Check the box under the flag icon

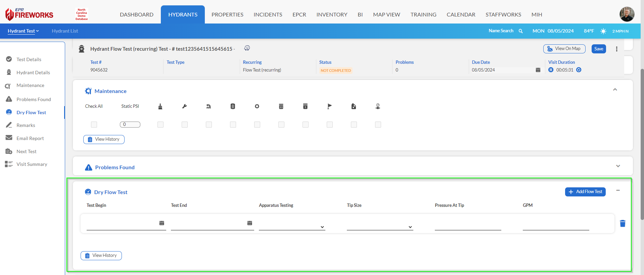click(330, 125)
